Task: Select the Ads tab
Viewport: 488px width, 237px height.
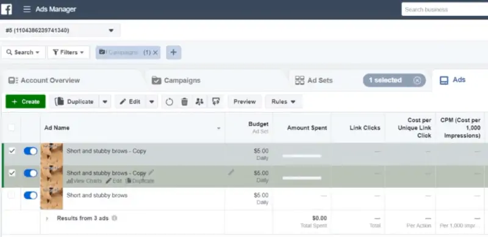Action: coord(453,80)
